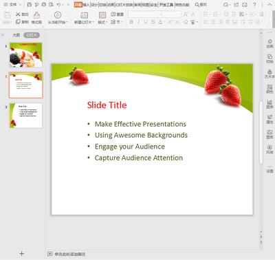Click the Increase Font Size icon
The image size is (275, 260).
pos(186,14)
